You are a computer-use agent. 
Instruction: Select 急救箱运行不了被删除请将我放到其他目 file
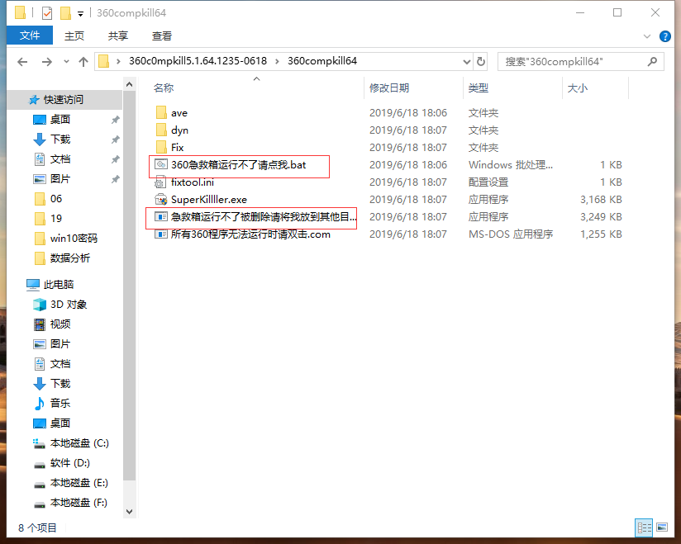(x=263, y=217)
